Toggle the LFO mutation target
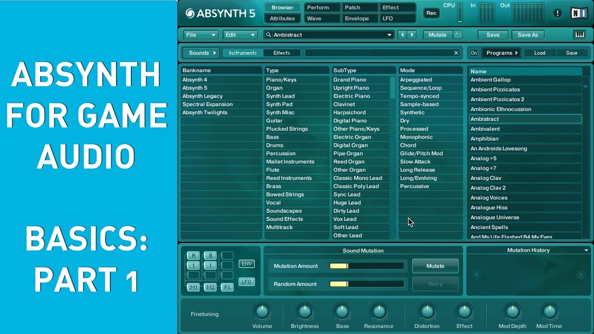This screenshot has width=594, height=334. (x=247, y=282)
